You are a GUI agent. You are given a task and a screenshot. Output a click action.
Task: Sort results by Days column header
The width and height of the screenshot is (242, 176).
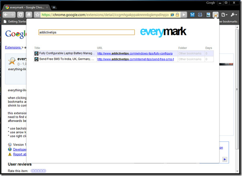(x=208, y=48)
